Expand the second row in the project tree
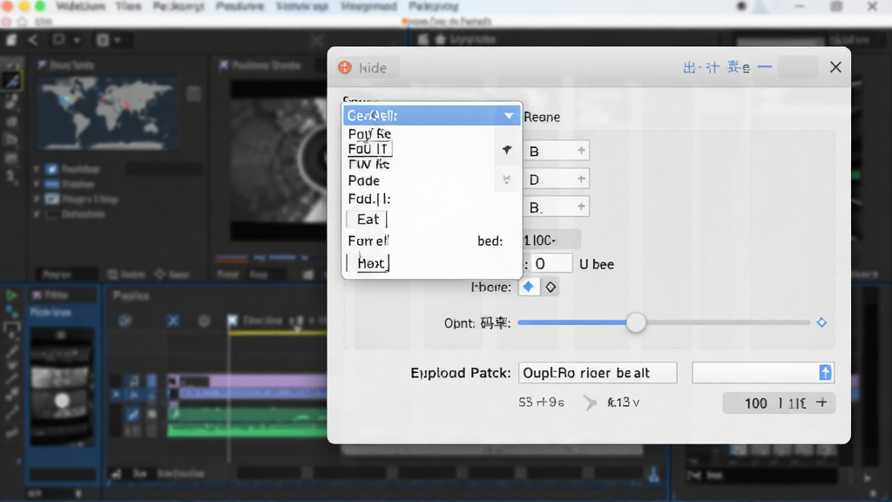The height and width of the screenshot is (502, 892). [37, 185]
